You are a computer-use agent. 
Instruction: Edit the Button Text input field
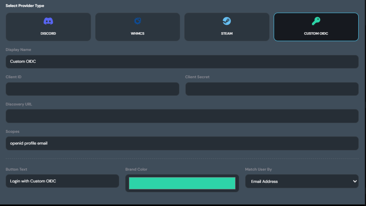[62, 181]
